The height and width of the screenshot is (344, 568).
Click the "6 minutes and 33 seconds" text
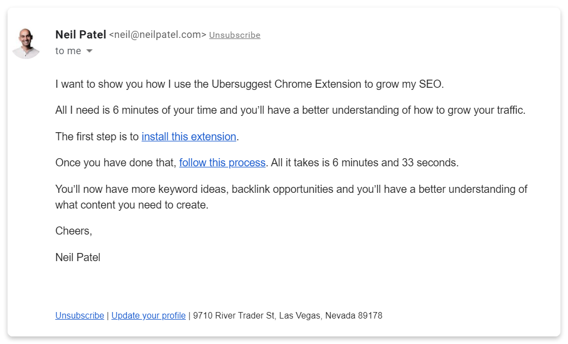[x=395, y=163]
